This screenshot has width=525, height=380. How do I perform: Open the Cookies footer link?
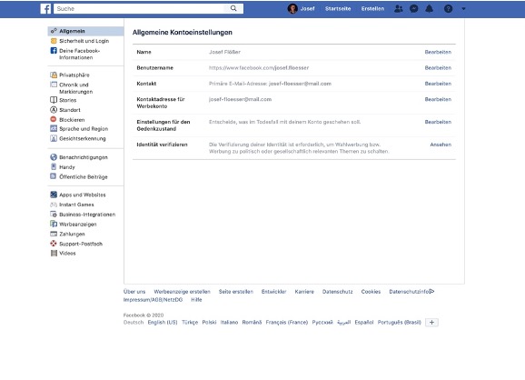pos(371,292)
